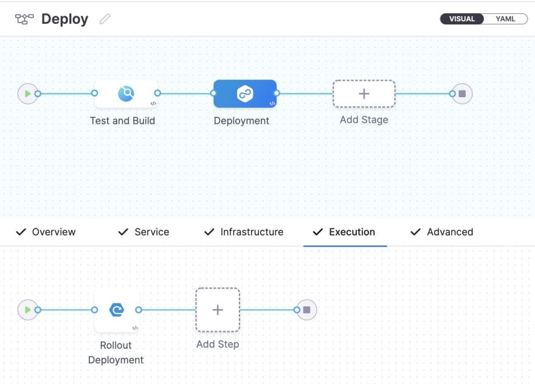
Task: Select the Test and Build stage icon
Action: [126, 94]
